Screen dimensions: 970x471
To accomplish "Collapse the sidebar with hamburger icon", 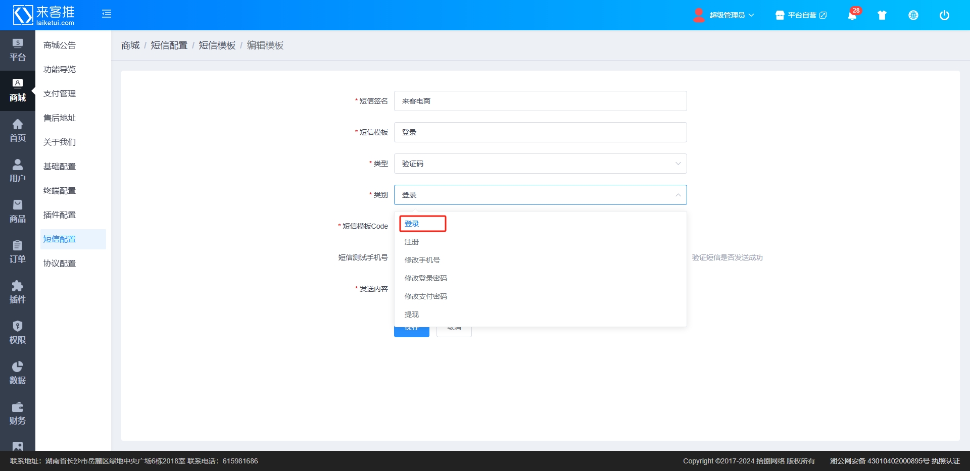I will [x=107, y=14].
